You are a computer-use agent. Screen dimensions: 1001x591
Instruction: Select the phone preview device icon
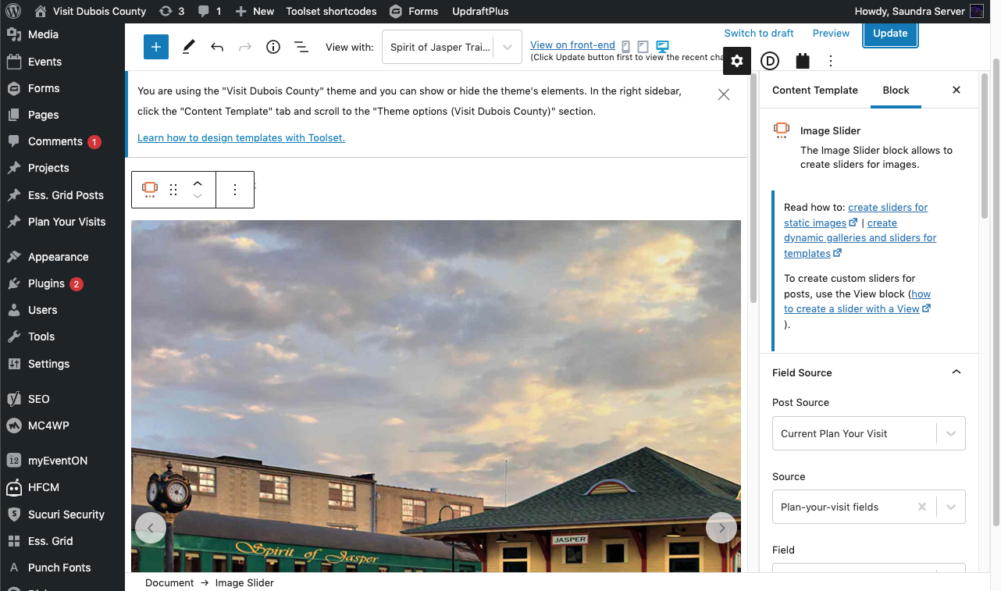pyautogui.click(x=625, y=47)
